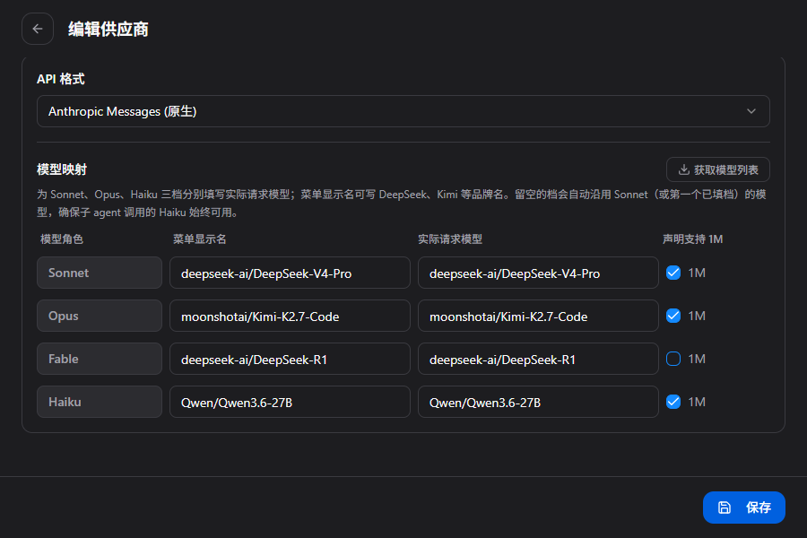Click 1M label in Haiku row
The image size is (807, 538).
click(x=697, y=402)
